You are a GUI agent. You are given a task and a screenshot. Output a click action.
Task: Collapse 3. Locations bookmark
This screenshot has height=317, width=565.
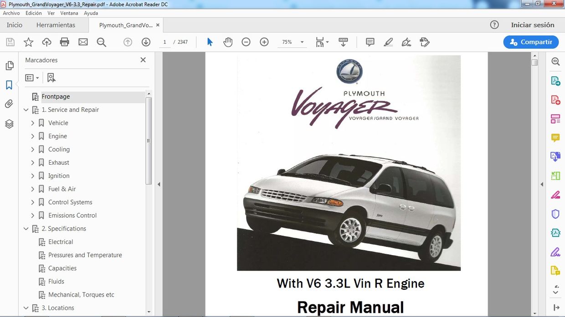pyautogui.click(x=26, y=308)
